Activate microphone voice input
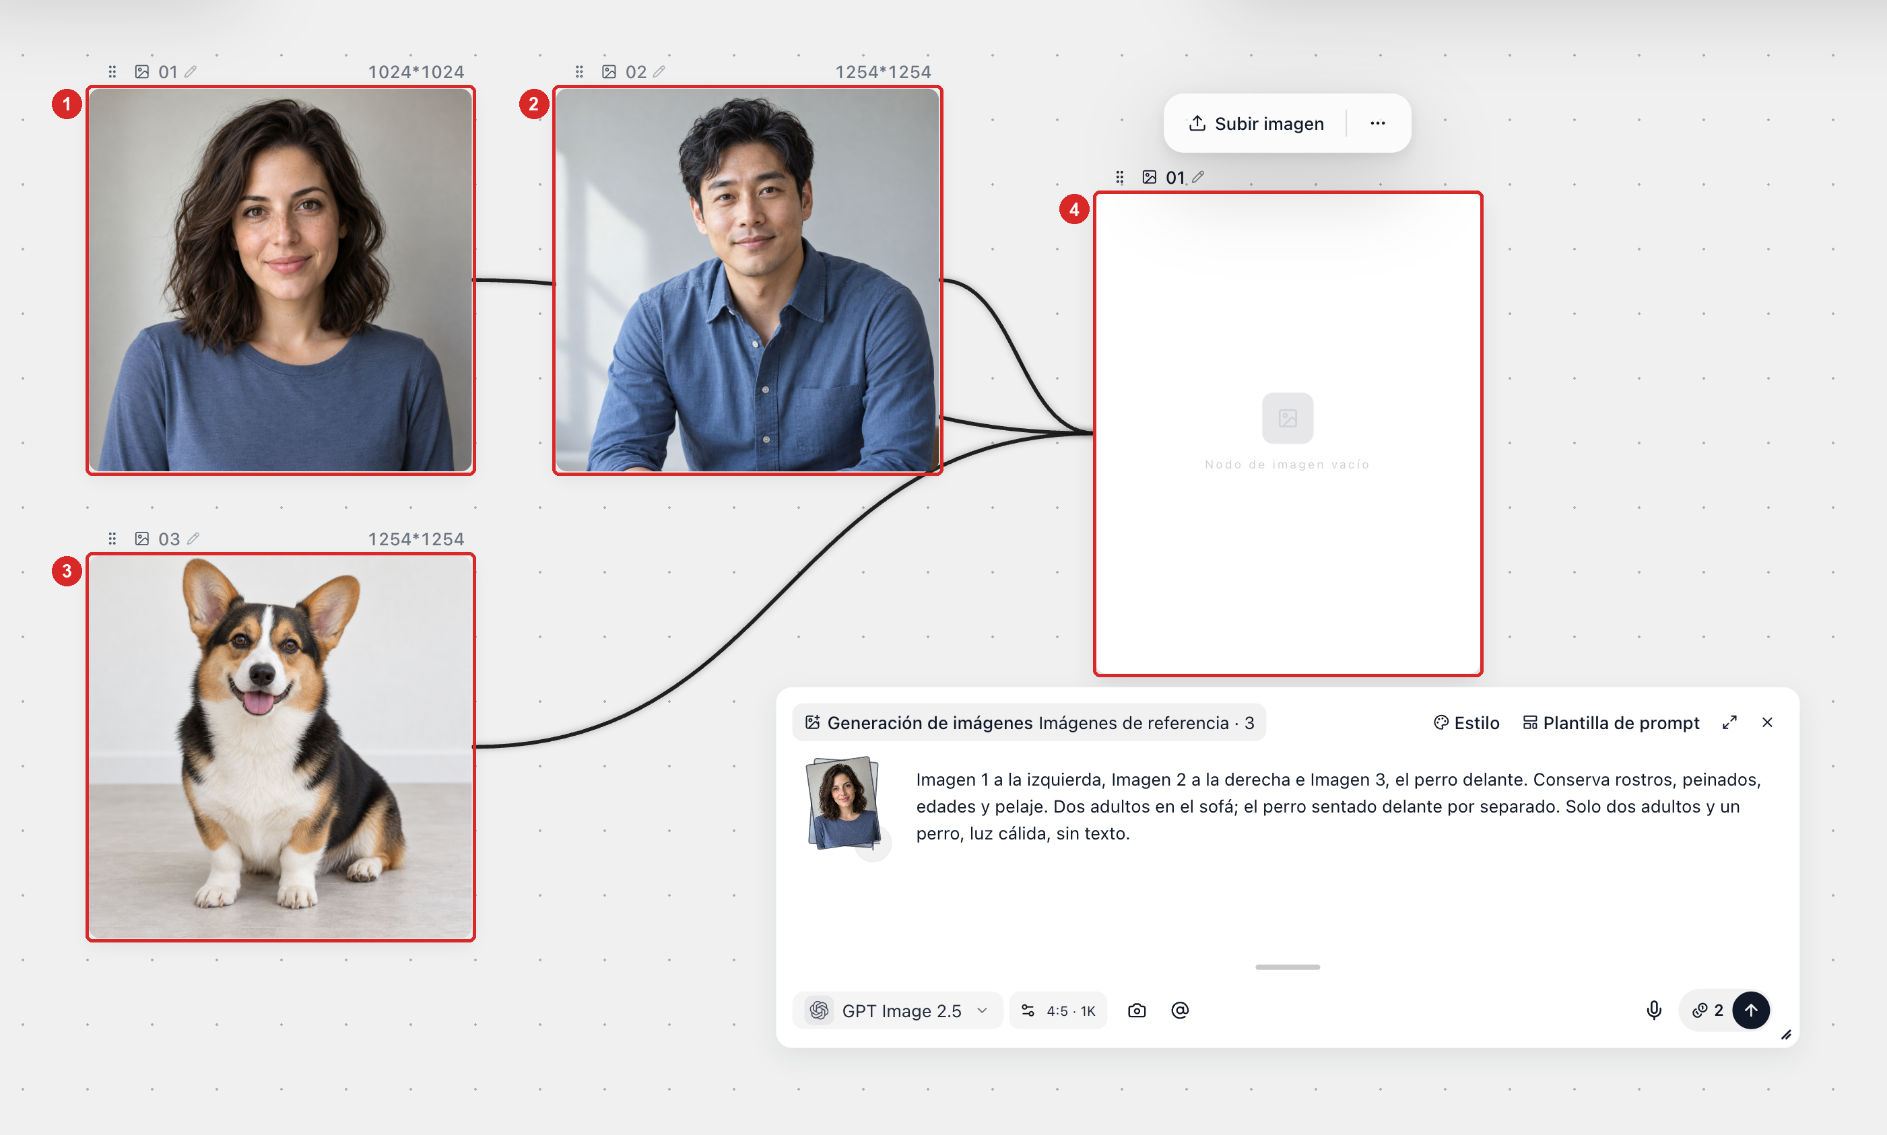The height and width of the screenshot is (1135, 1887). click(1654, 1010)
